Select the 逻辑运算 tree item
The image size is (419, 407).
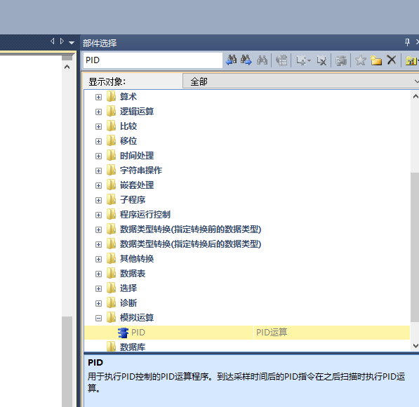(x=137, y=112)
